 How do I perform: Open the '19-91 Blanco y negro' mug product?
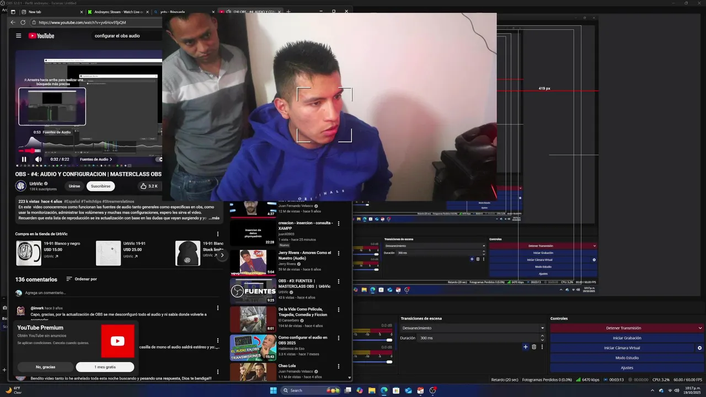pyautogui.click(x=29, y=253)
